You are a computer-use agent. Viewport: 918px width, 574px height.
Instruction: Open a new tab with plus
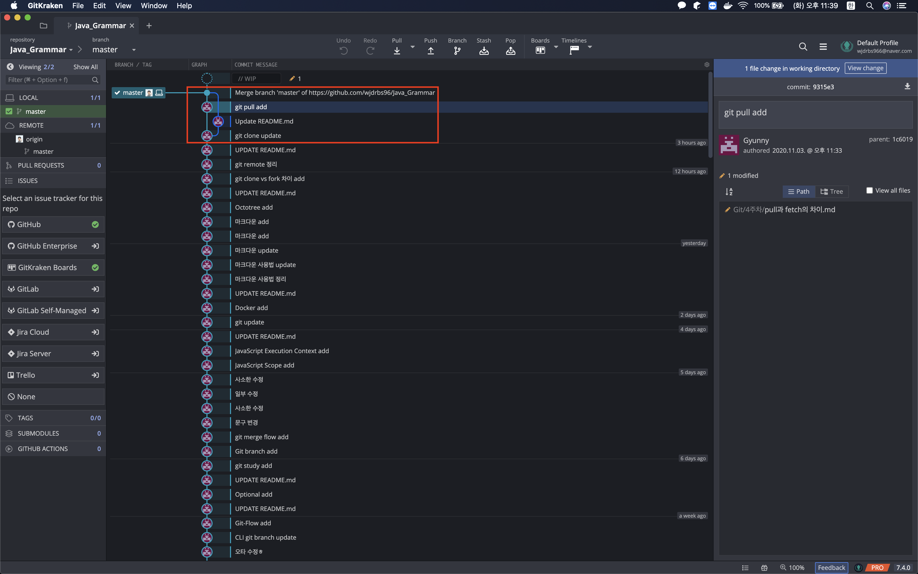149,25
